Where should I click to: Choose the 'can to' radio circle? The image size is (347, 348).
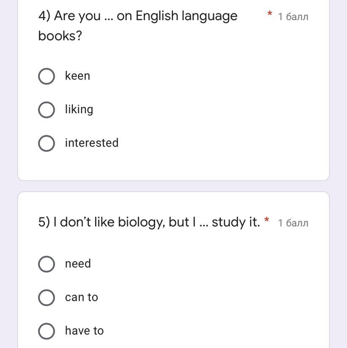click(46, 297)
